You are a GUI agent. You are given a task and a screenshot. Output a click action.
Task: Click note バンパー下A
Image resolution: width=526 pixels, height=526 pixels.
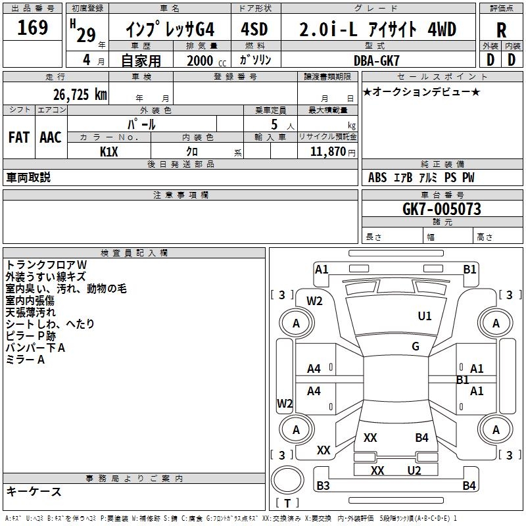[x=36, y=348]
